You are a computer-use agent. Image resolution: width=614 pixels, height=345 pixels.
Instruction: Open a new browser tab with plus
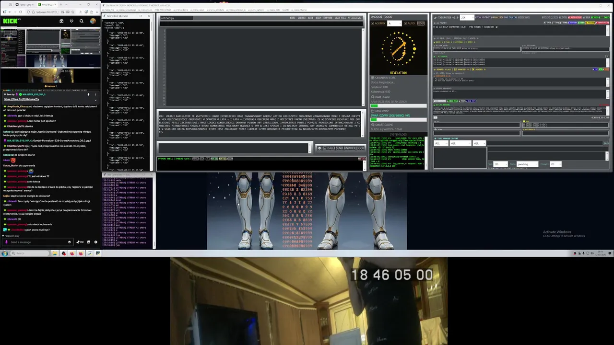pos(61,4)
